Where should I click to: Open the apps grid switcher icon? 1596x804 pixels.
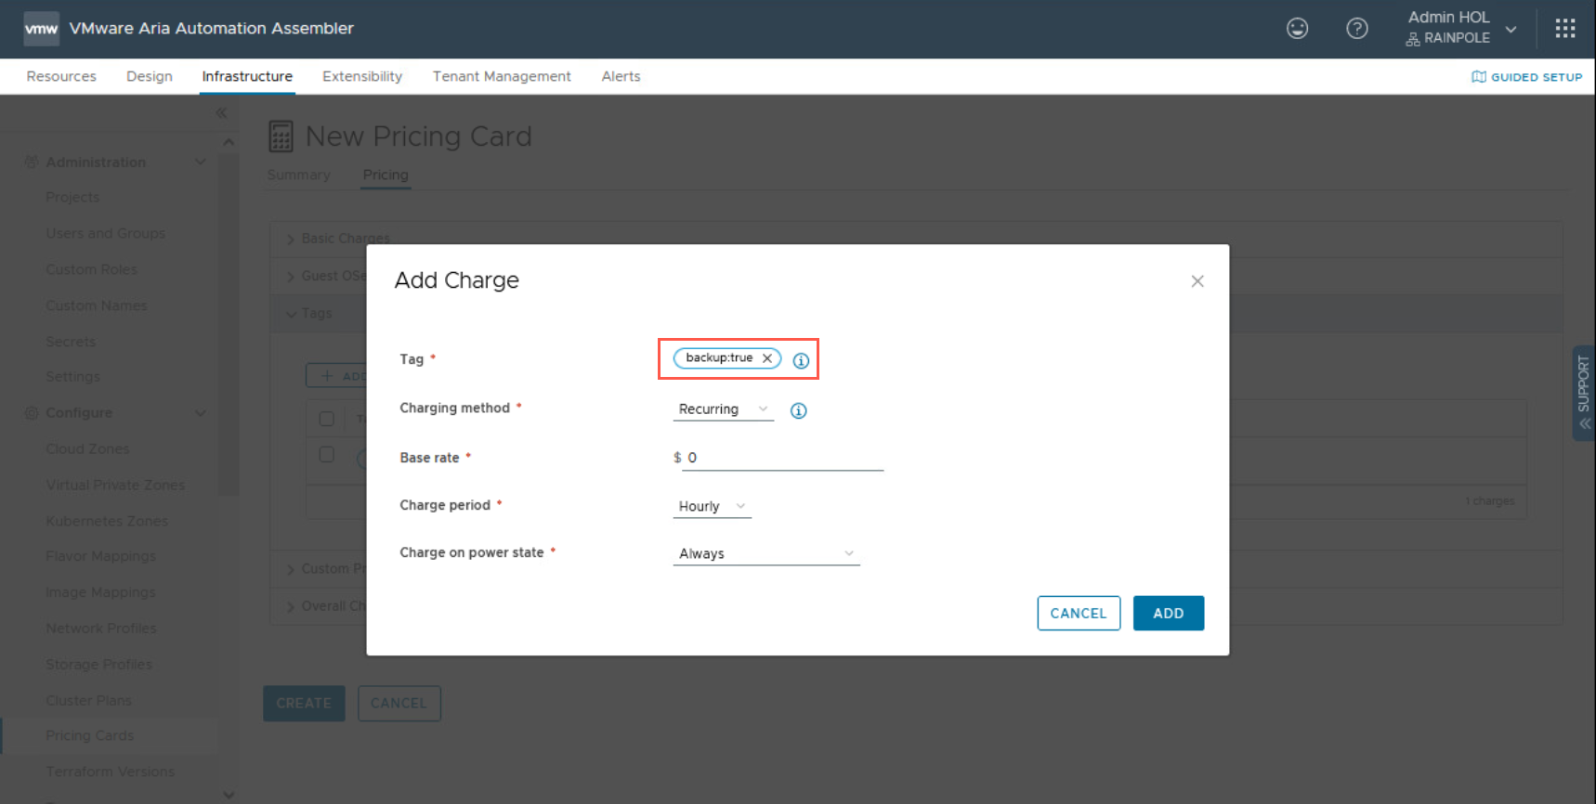pyautogui.click(x=1565, y=29)
